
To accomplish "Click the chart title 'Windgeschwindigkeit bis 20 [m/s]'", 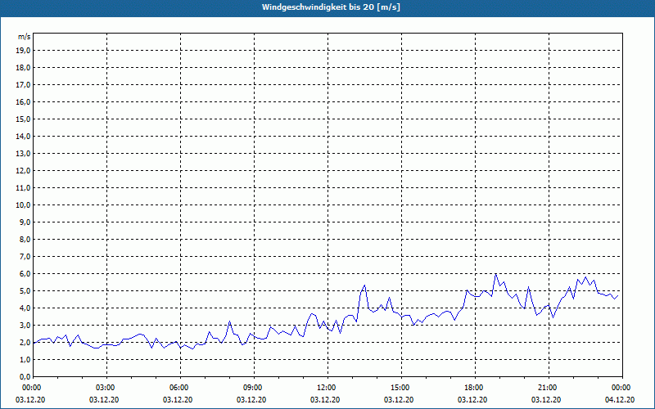I will [331, 7].
